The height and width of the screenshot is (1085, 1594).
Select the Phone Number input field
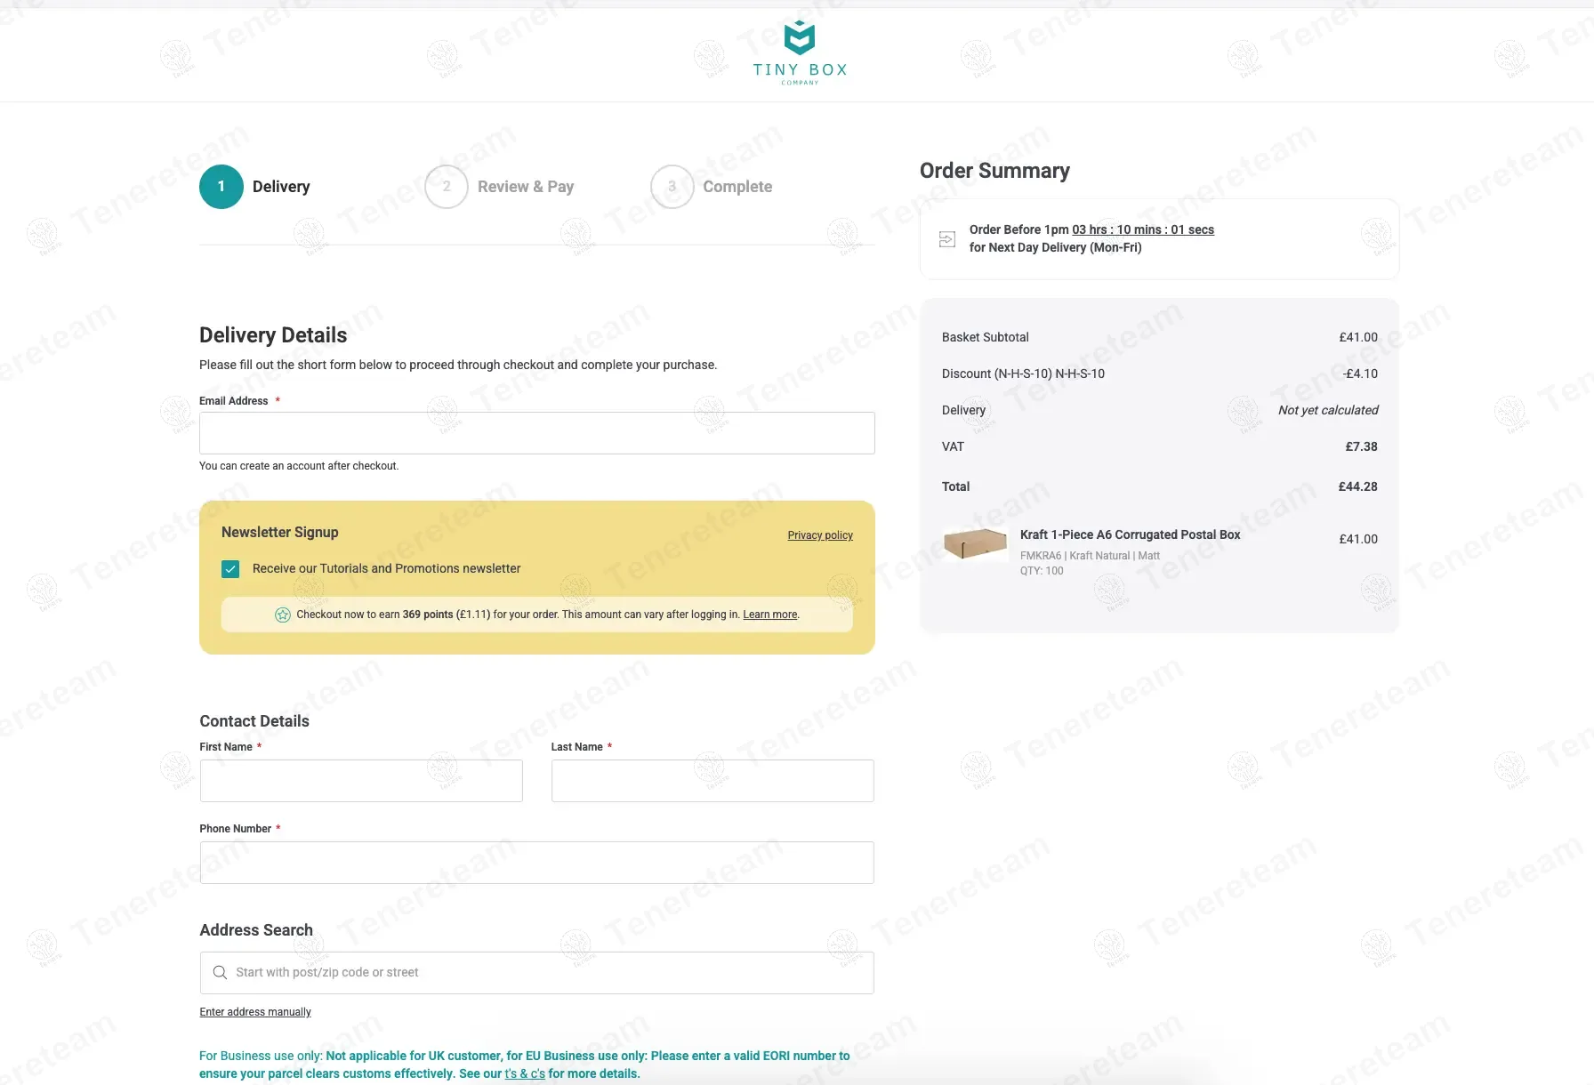click(x=537, y=863)
